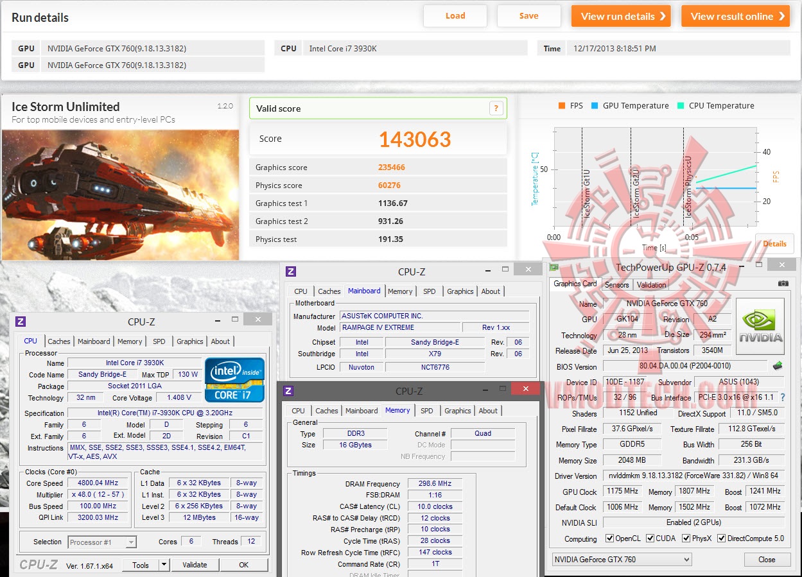
Task: Click the overall score 143063
Action: click(x=415, y=139)
